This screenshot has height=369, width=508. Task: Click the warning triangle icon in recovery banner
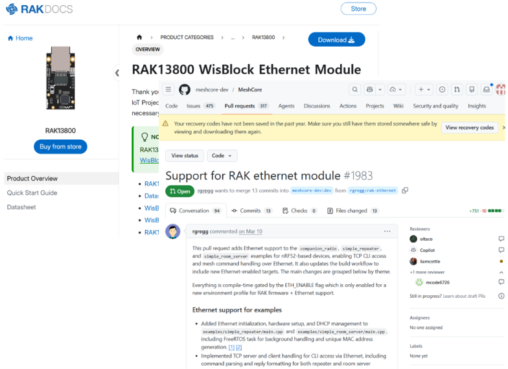pyautogui.click(x=165, y=124)
